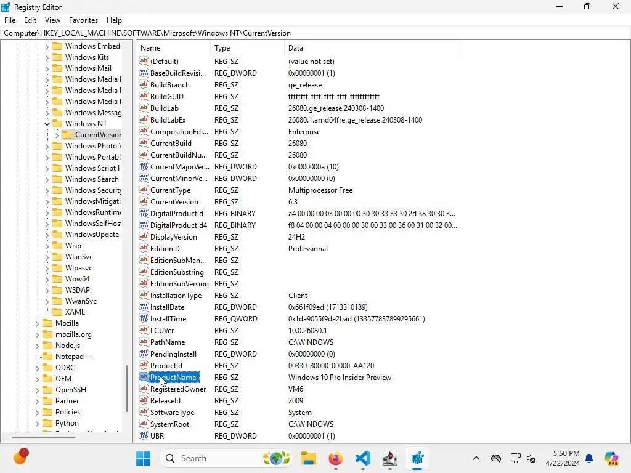Expand the Policies key
The width and height of the screenshot is (631, 473).
pos(38,412)
